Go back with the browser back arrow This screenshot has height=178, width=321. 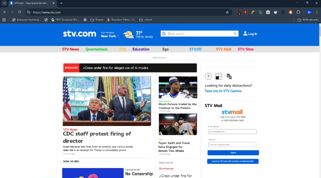[4, 12]
